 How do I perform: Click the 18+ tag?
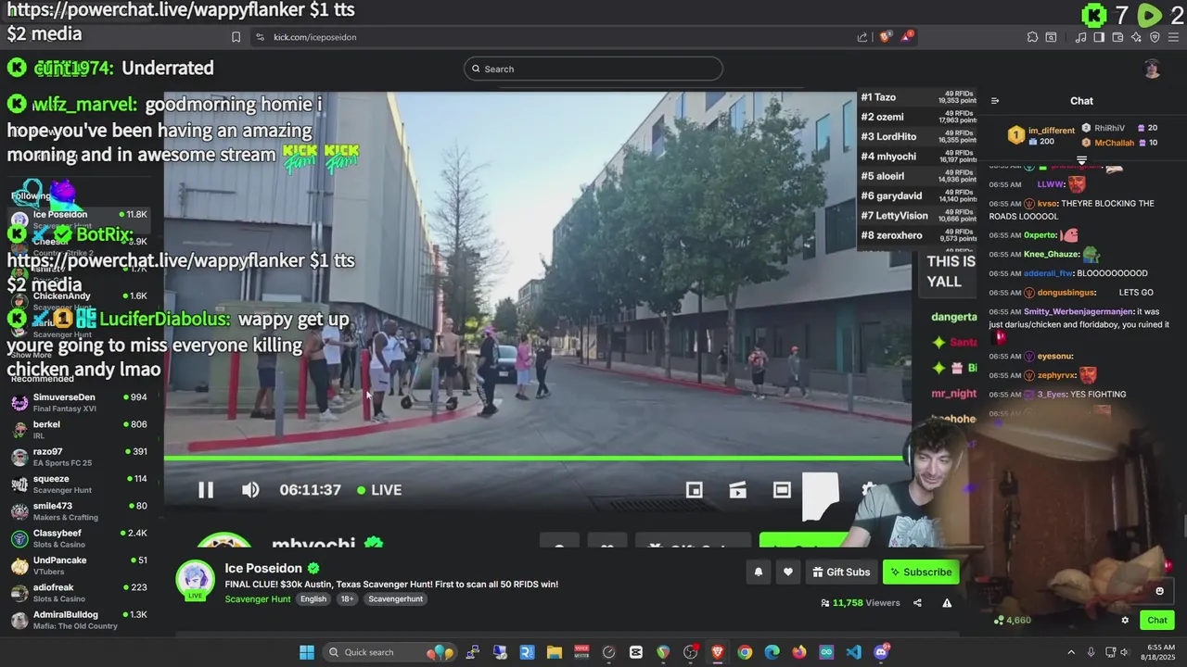coord(347,599)
